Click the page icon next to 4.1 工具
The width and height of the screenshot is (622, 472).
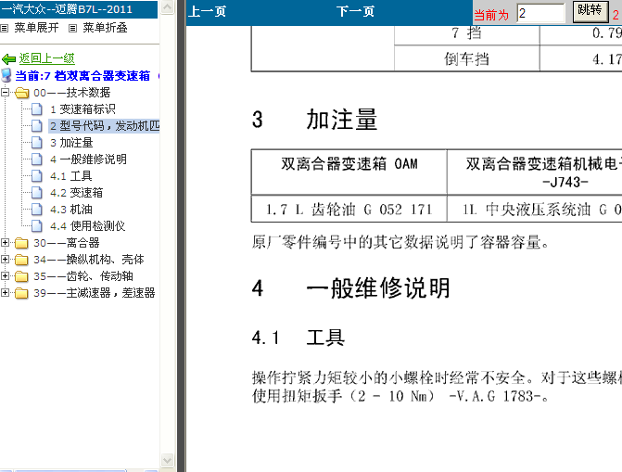pos(36,176)
